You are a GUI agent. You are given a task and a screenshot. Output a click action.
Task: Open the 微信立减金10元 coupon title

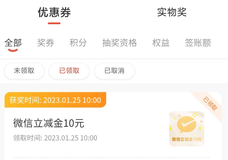coord(49,123)
